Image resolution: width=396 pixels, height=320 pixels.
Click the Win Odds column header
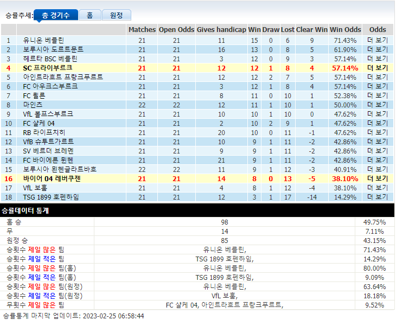(345, 29)
